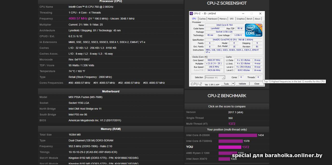Click the multi-thread score 1372
Viewport: 332px width, 165px height.
click(x=232, y=124)
